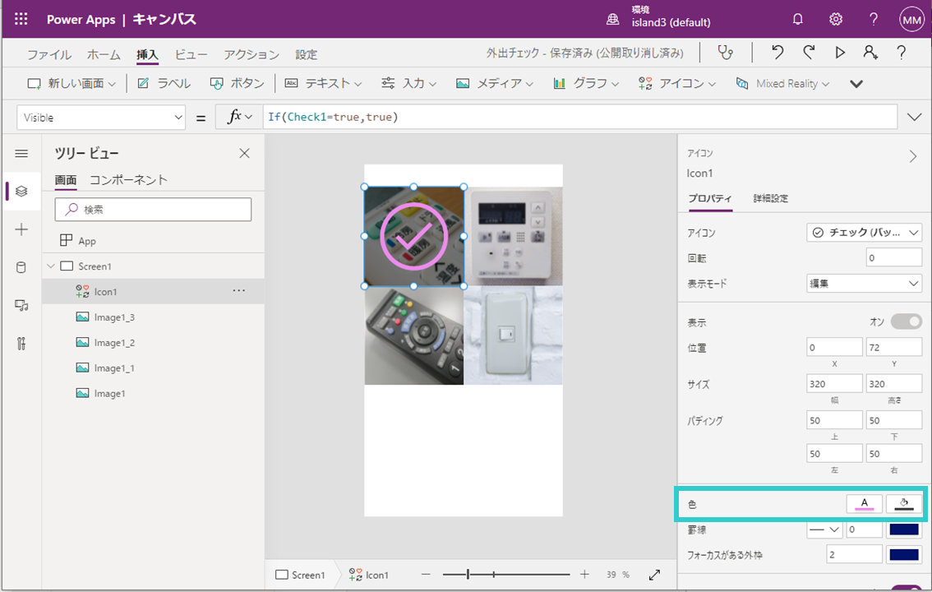Open the 新しい画面 dropdown
The image size is (932, 592).
(72, 83)
